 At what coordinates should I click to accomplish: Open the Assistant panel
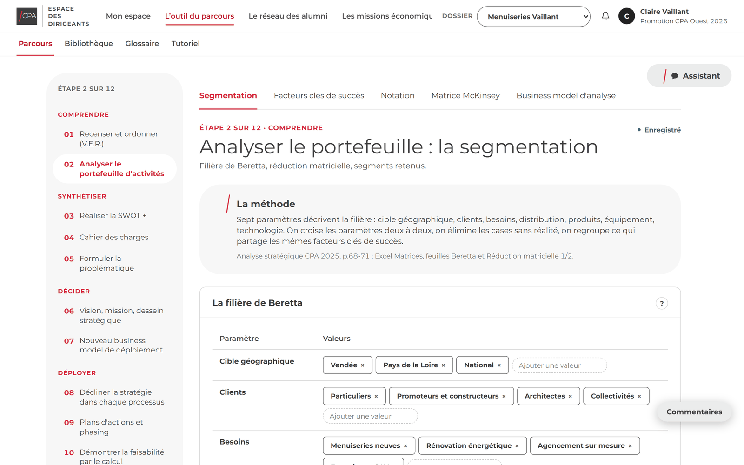689,76
